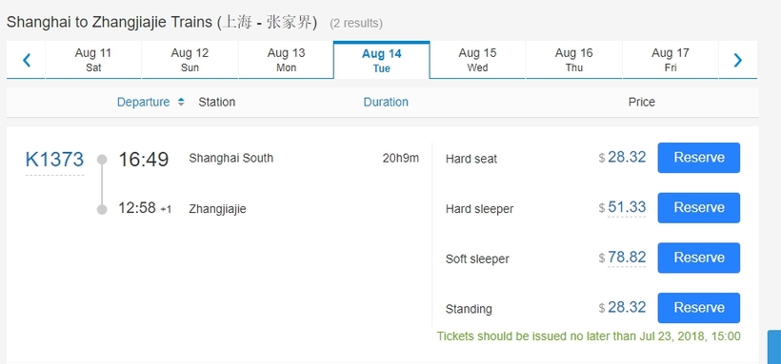Reserve a Standing ticket

click(699, 308)
